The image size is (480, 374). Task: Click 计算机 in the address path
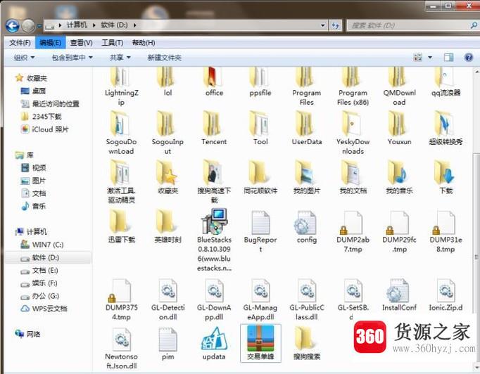tap(77, 25)
